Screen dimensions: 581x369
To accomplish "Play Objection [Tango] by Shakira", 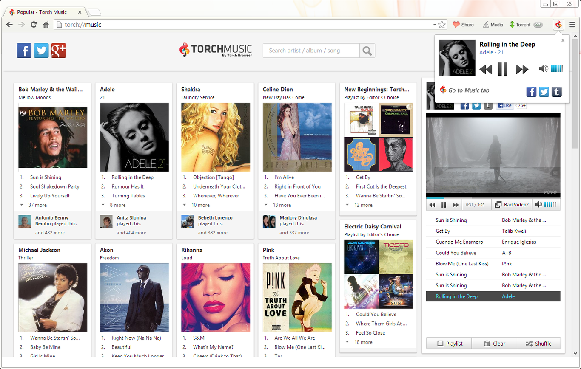I will (214, 177).
